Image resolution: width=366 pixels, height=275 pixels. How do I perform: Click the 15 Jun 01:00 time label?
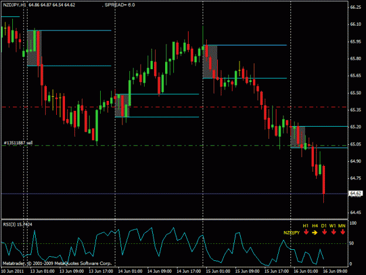click(x=218, y=271)
